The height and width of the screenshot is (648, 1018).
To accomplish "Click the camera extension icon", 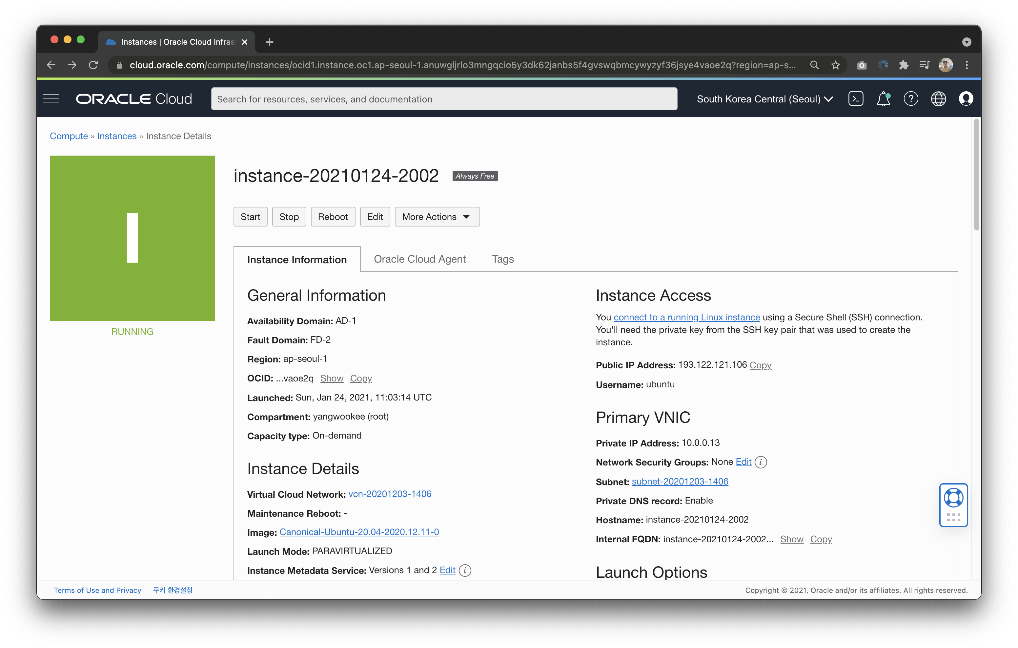I will tap(862, 65).
